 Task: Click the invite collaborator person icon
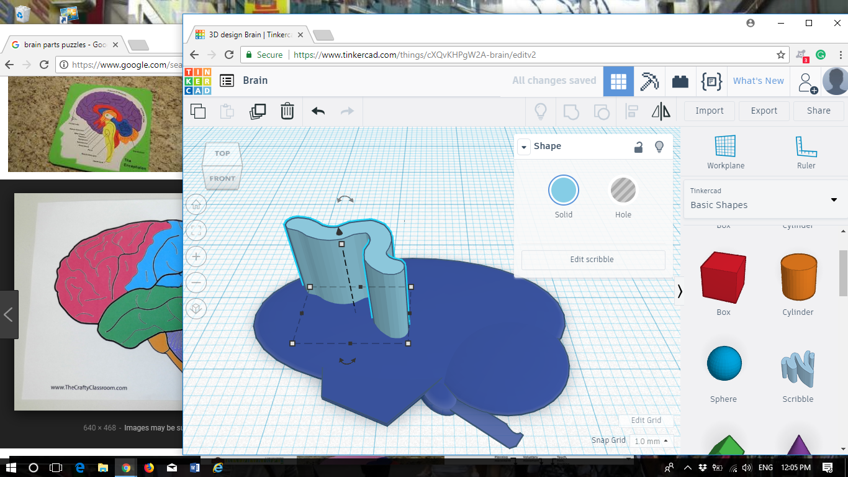coord(808,83)
